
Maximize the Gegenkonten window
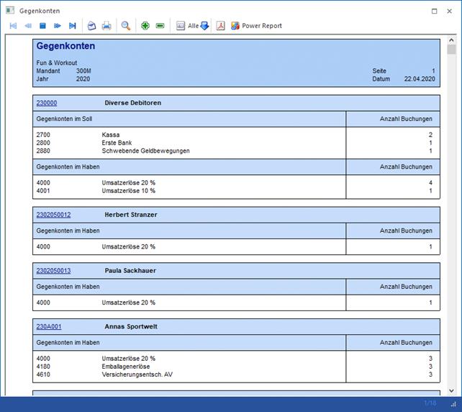pos(434,11)
